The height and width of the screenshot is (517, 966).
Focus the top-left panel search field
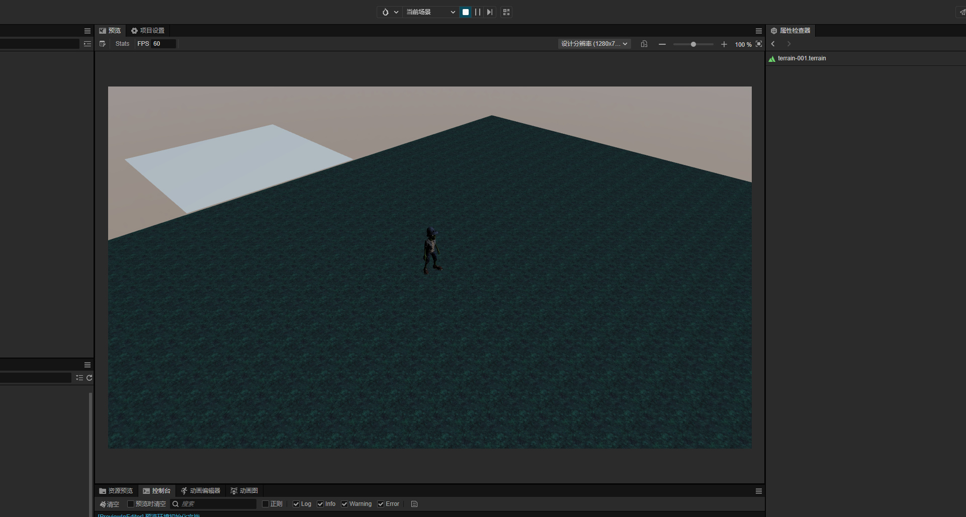tap(39, 44)
